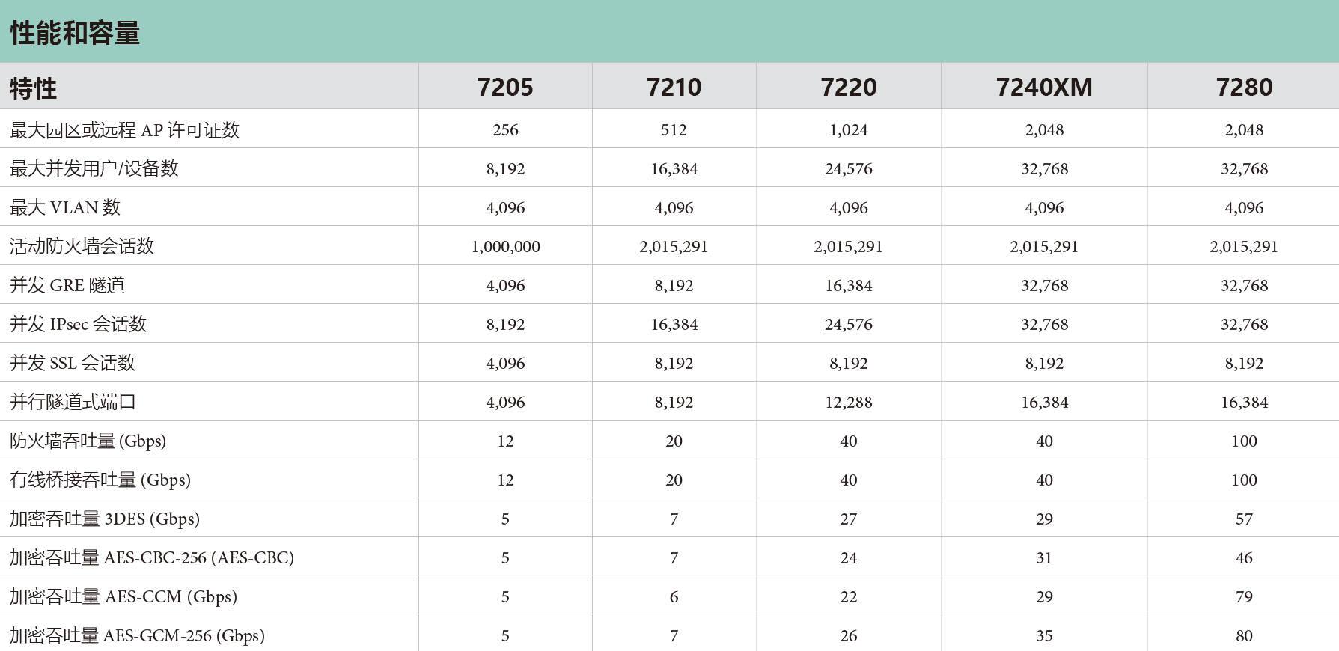Click 12 in the 防火墙吞吐量 row
1339x651 pixels.
(505, 441)
